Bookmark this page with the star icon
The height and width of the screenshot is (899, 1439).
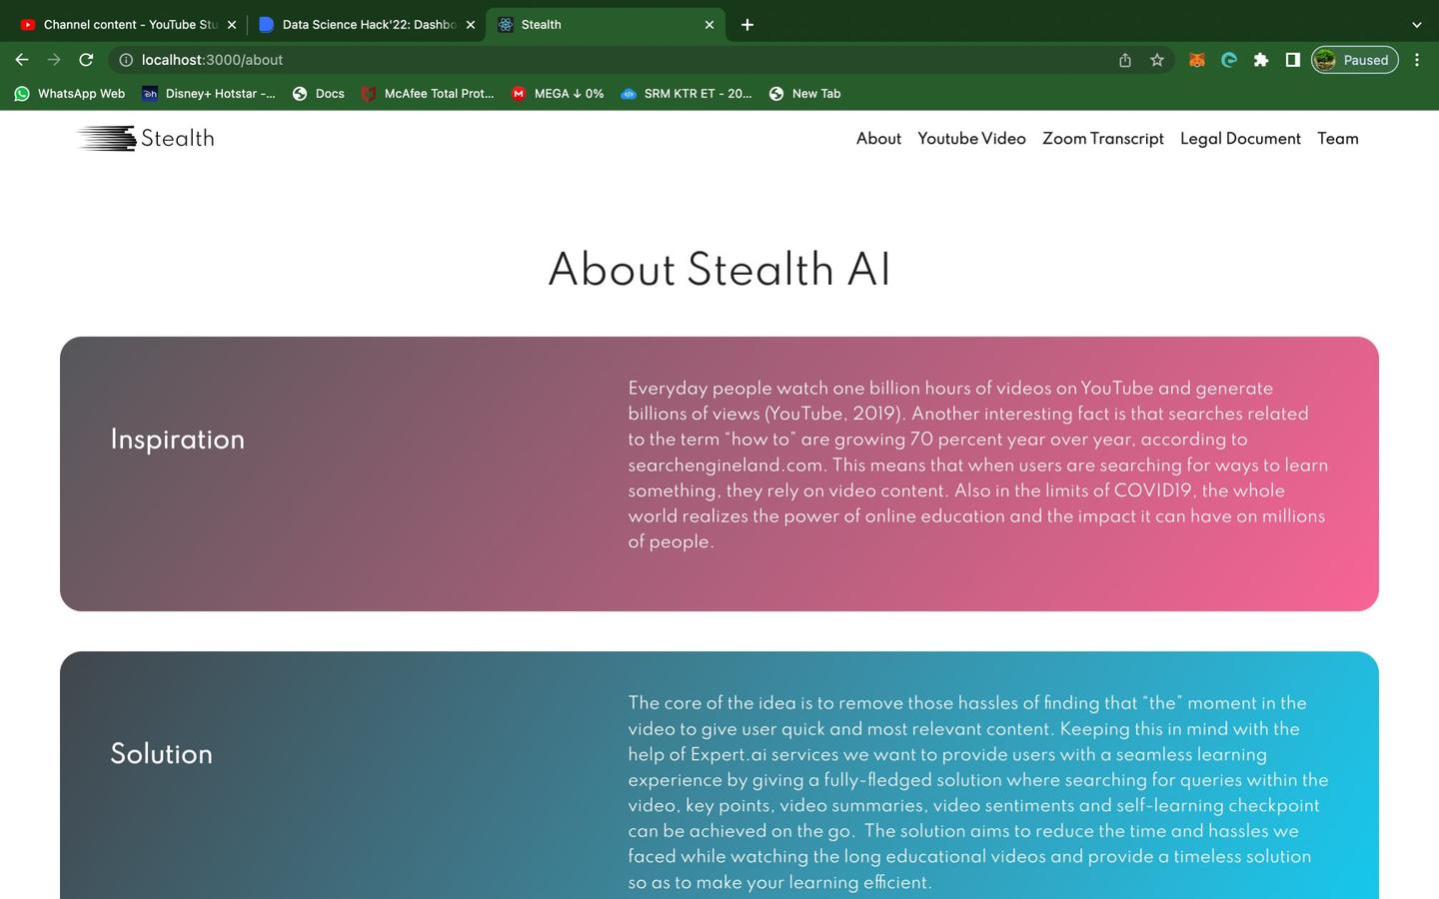coord(1157,60)
